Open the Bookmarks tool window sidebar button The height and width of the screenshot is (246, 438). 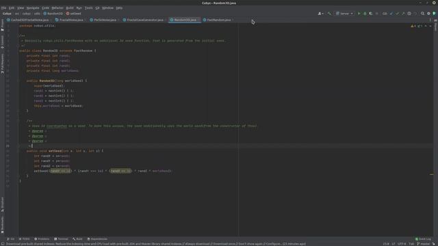tap(3, 225)
